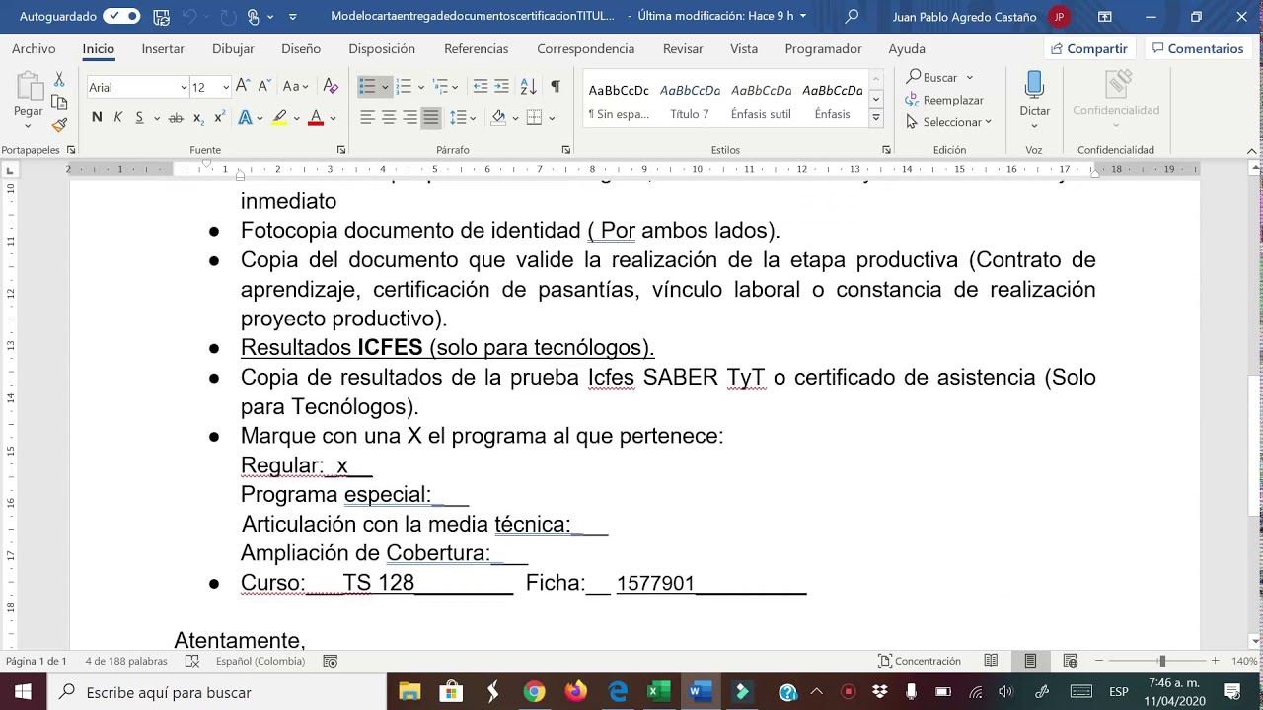Open the borders dropdown
Screen dimensions: 1263x710
[x=551, y=118]
